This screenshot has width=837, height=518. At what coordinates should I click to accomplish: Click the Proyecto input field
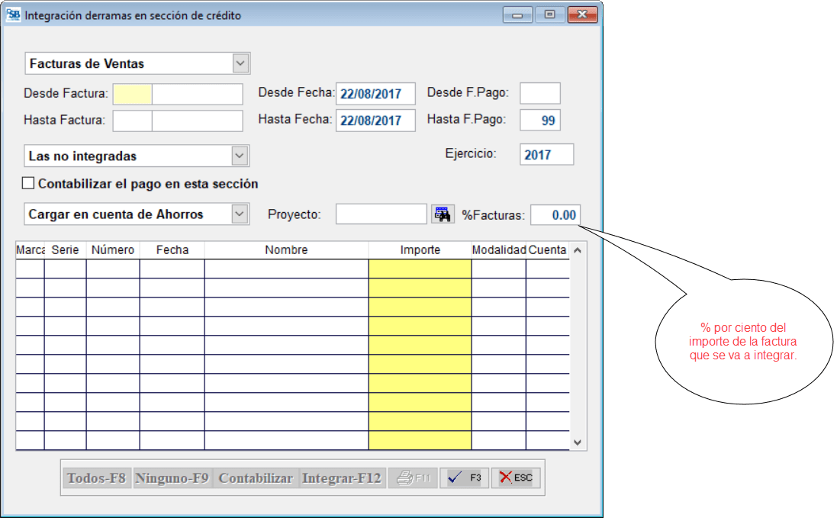tap(381, 214)
